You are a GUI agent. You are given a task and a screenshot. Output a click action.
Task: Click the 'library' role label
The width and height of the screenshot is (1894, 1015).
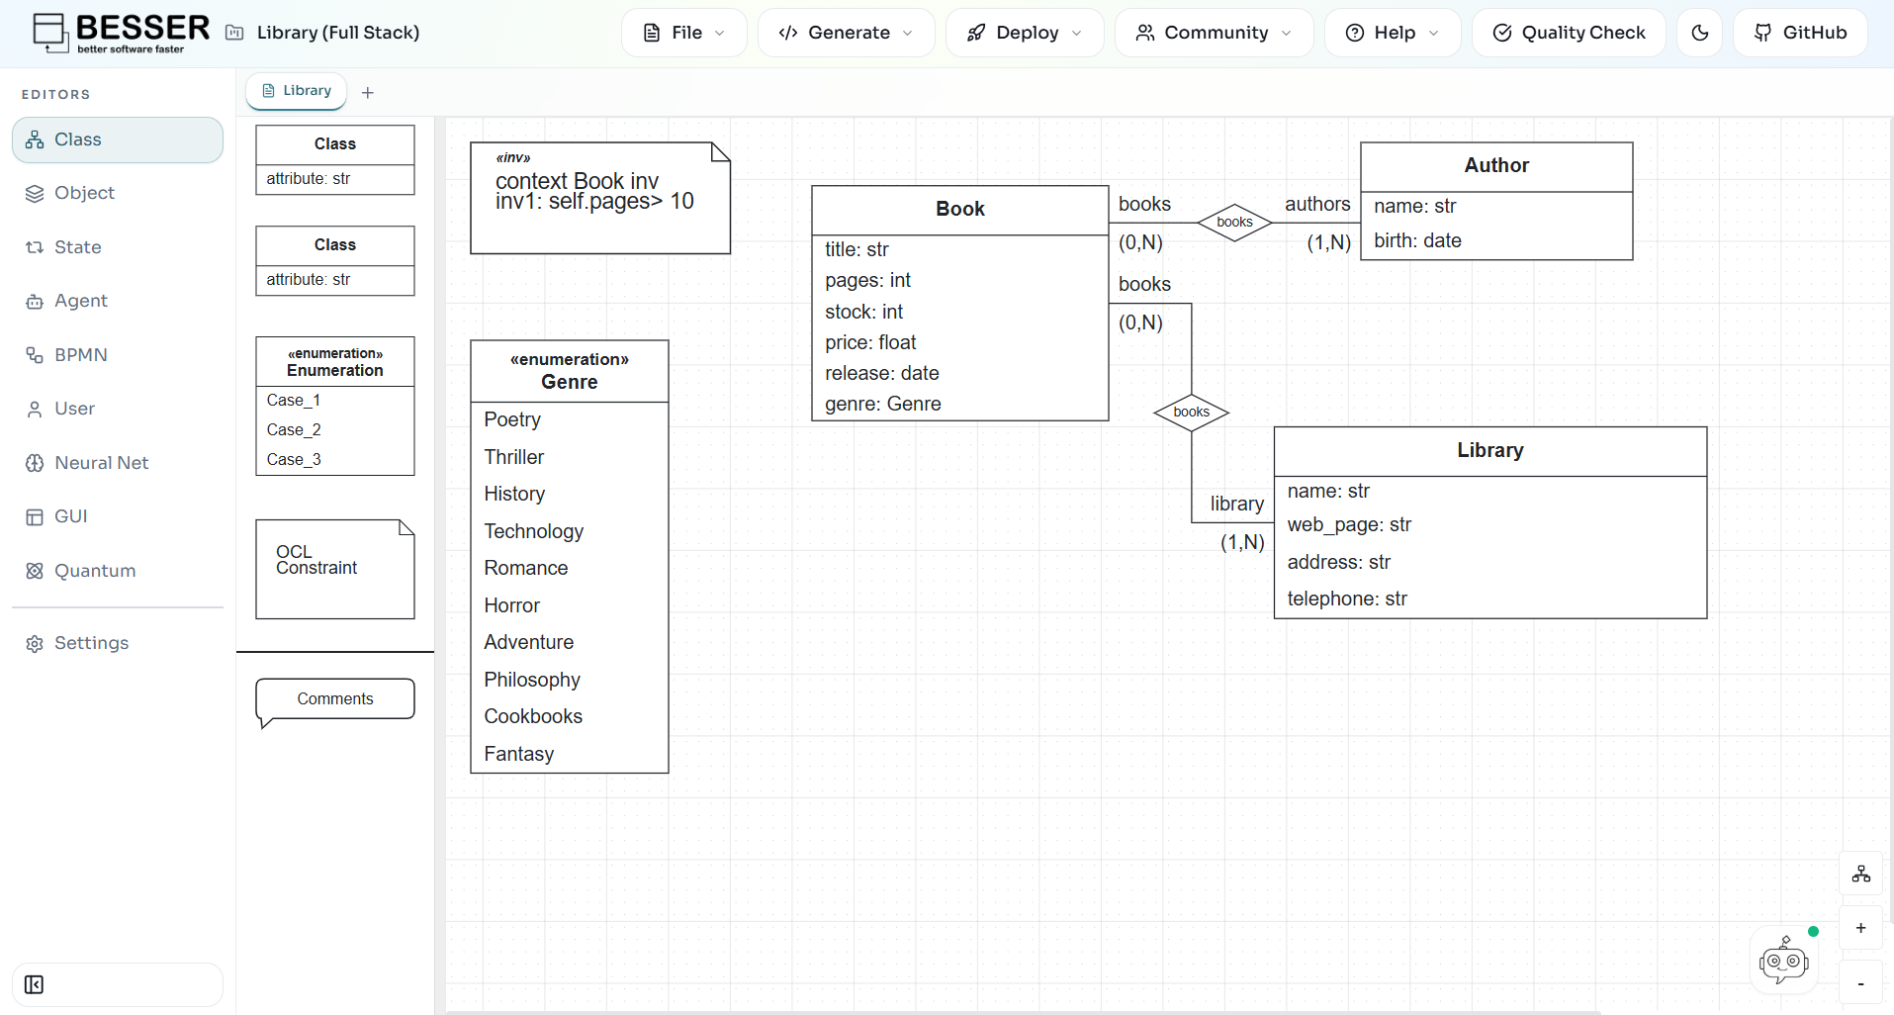[1237, 505]
